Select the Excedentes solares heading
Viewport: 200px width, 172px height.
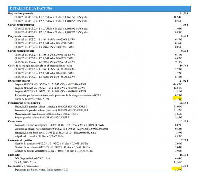pyautogui.click(x=19, y=81)
